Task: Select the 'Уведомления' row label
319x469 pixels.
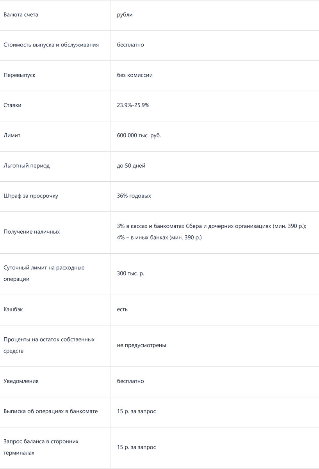Action: (21, 381)
